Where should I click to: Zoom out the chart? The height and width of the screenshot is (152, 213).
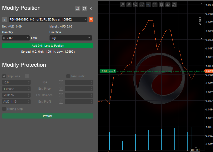pos(122,5)
